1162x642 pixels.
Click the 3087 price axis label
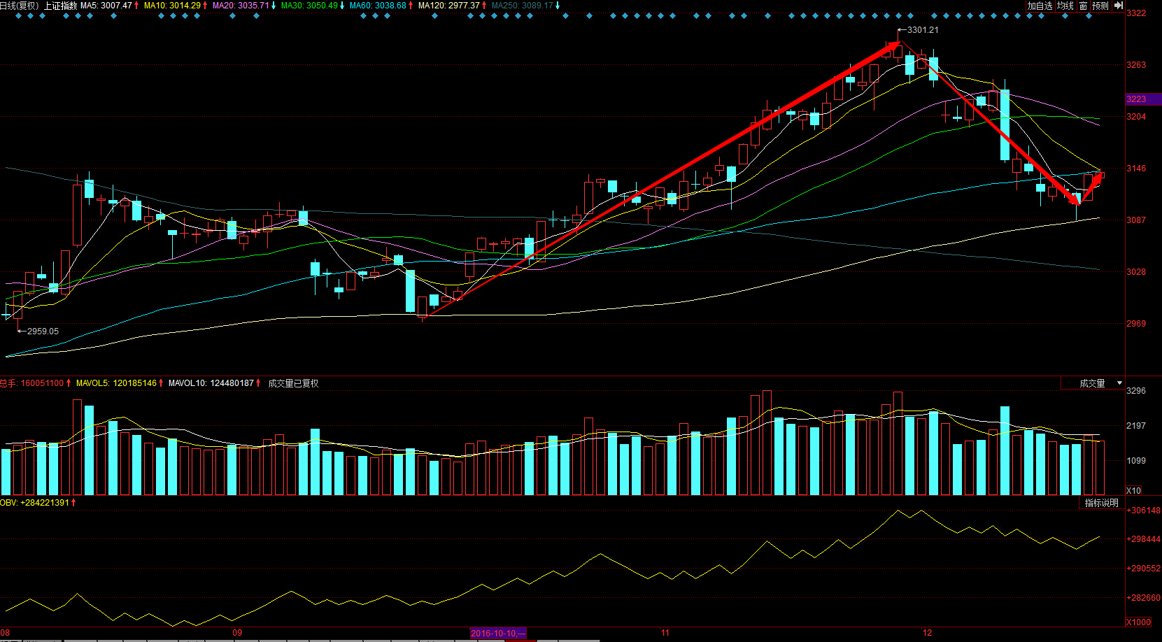1136,220
